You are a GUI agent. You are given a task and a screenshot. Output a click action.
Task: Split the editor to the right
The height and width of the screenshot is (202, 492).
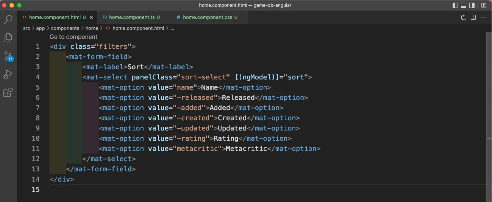pos(473,17)
